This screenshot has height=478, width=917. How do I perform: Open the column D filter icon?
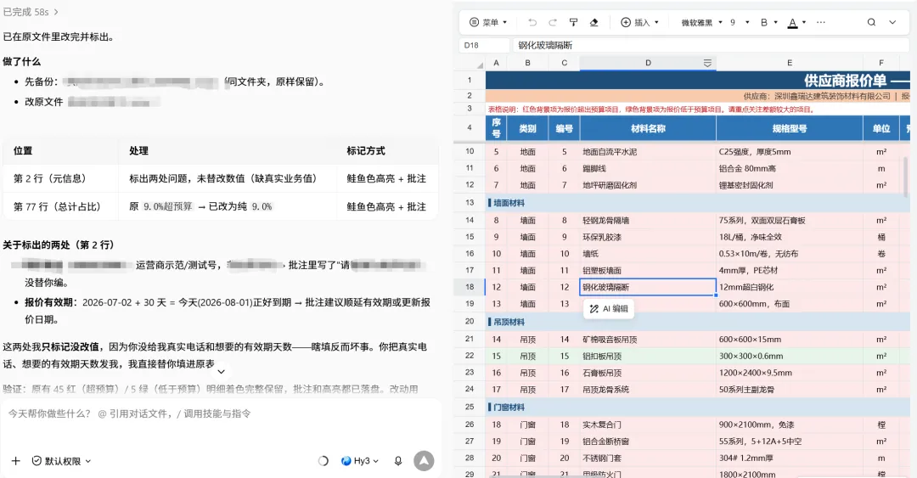tap(707, 63)
